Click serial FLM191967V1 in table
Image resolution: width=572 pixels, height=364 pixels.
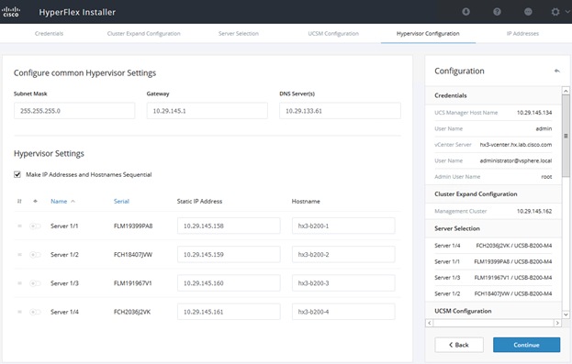[133, 283]
